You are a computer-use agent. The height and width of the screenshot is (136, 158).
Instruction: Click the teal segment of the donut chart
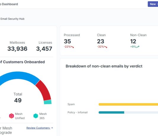[x=48, y=102]
